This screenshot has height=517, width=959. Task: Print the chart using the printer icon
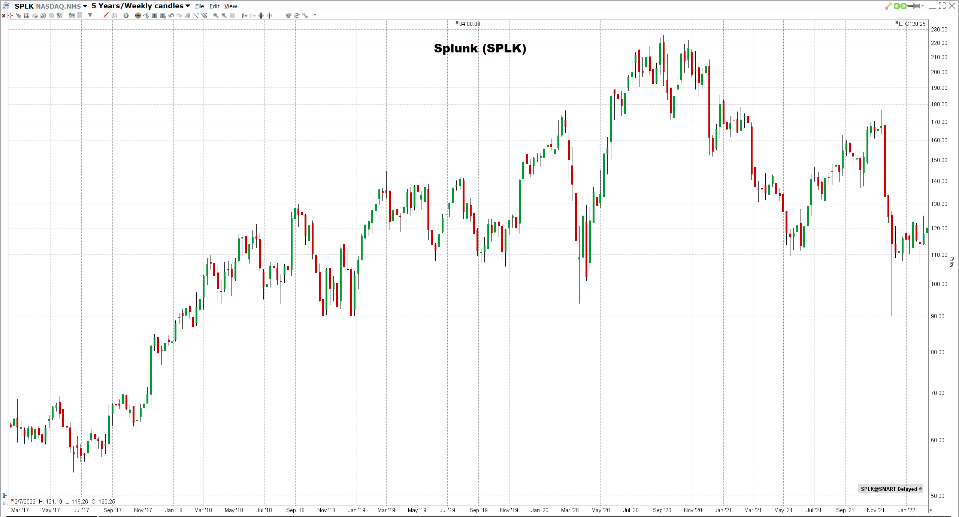coord(35,15)
